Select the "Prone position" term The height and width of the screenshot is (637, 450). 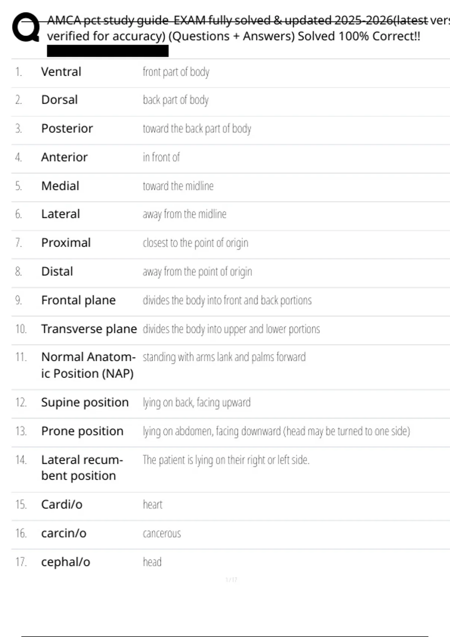tap(82, 431)
